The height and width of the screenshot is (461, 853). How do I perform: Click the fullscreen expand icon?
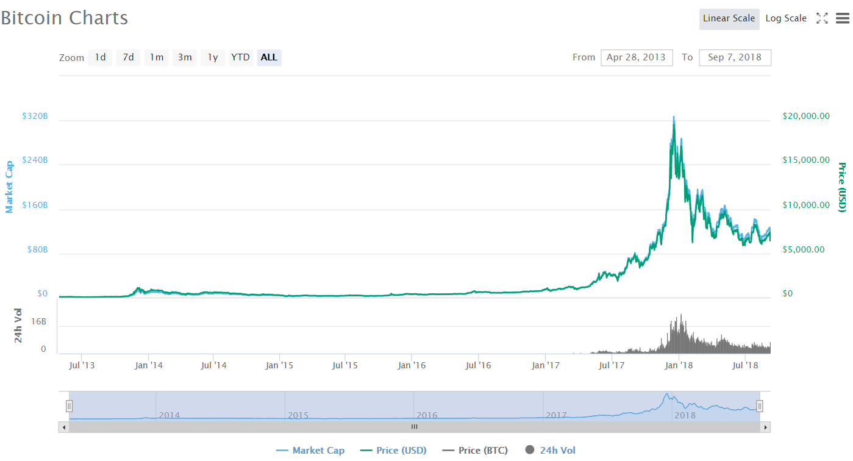tap(822, 18)
